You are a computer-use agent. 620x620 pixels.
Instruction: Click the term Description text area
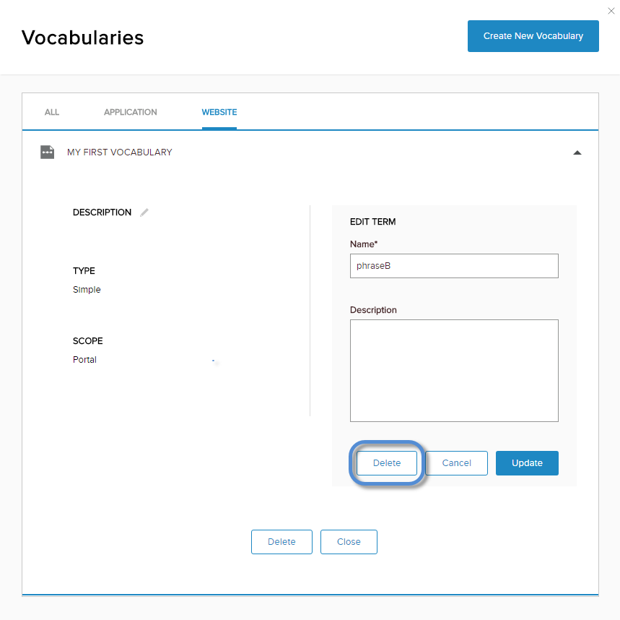pyautogui.click(x=454, y=371)
